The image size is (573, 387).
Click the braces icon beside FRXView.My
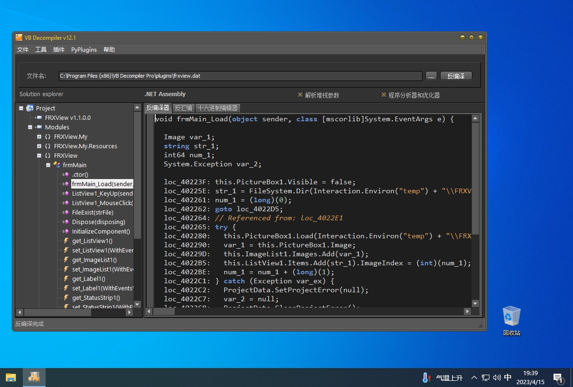(x=47, y=136)
